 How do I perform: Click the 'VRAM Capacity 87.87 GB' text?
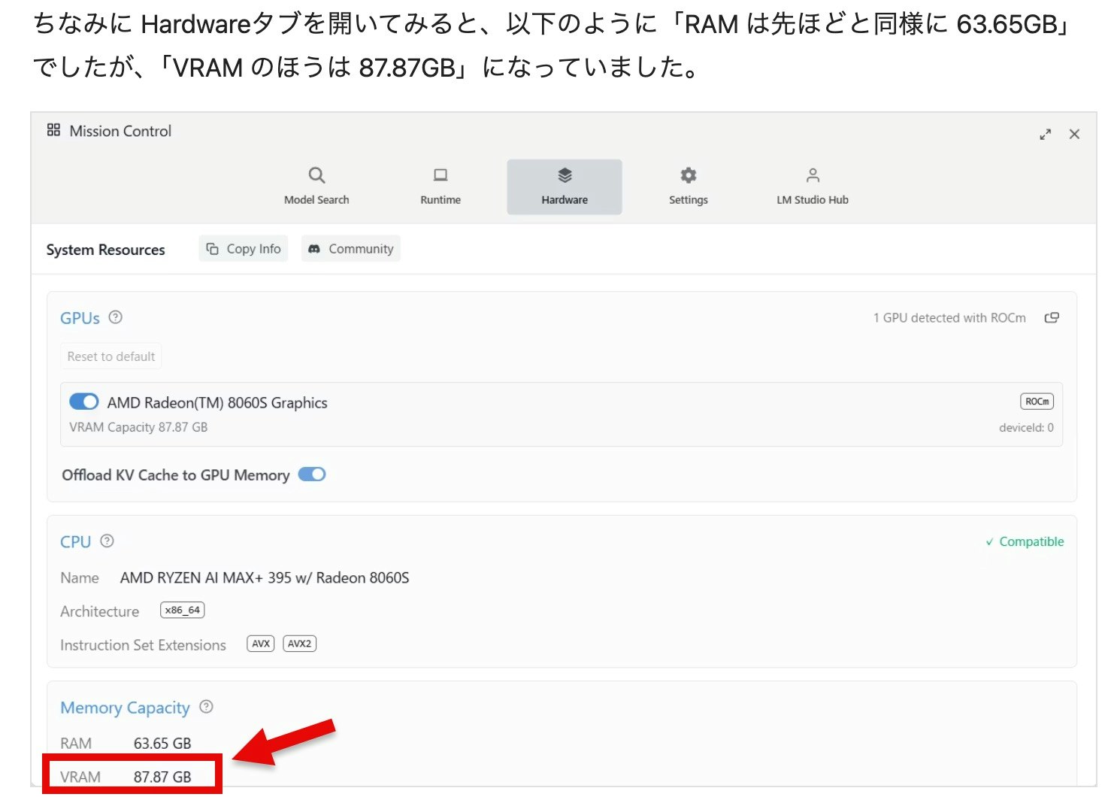(x=138, y=427)
